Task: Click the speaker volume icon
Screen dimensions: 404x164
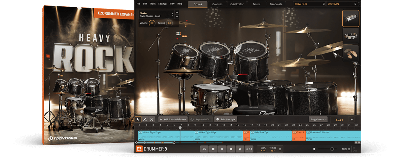Action: (314, 149)
